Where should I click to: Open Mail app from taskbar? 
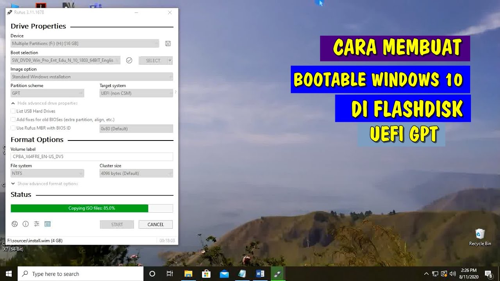point(224,274)
